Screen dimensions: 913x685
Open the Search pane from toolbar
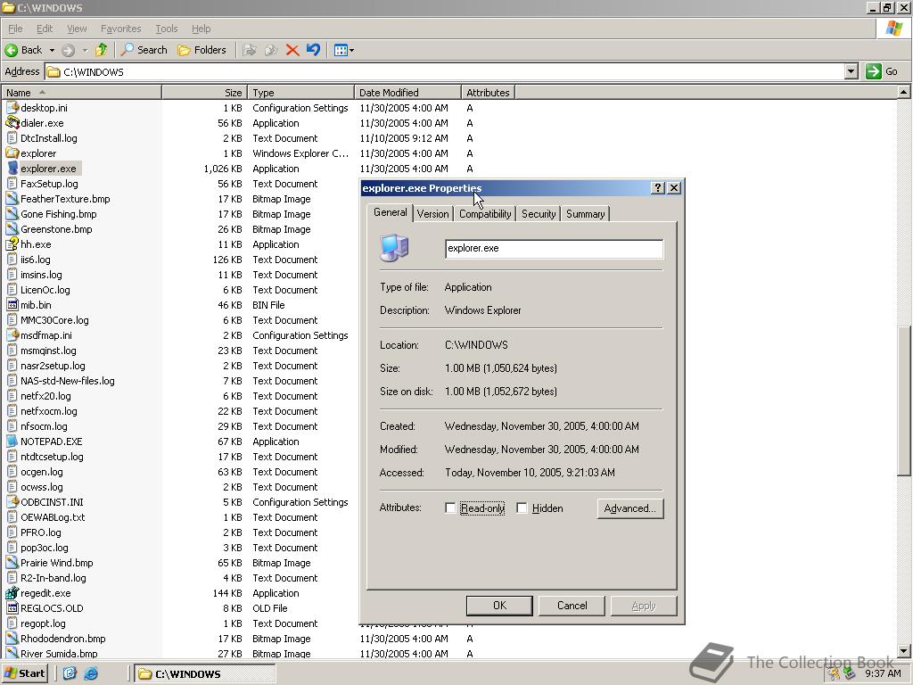(144, 50)
